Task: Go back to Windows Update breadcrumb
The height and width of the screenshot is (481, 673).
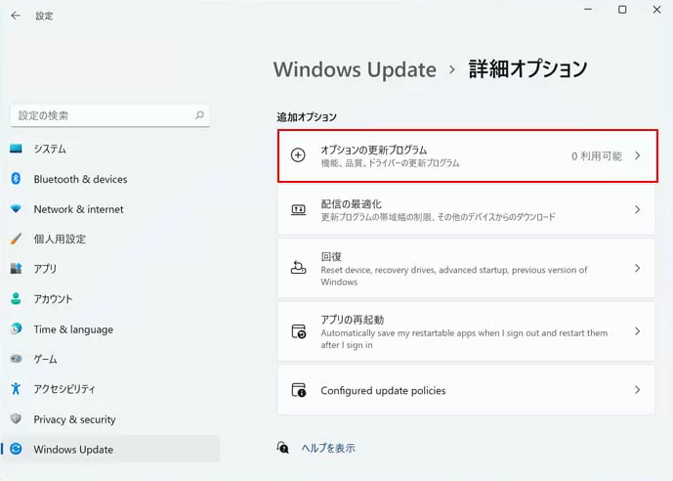Action: (x=355, y=69)
